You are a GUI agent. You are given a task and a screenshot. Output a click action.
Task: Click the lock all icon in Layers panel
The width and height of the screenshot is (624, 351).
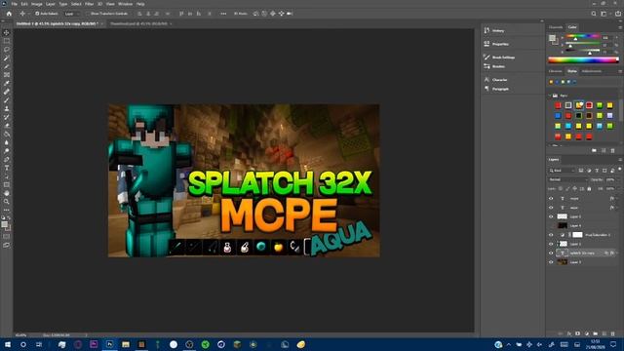pos(589,188)
